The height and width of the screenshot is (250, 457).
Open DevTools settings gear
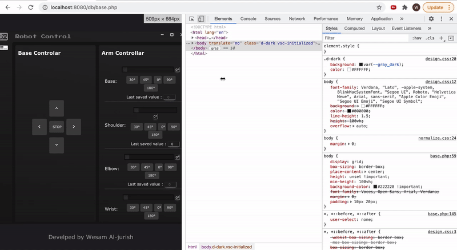point(431,19)
